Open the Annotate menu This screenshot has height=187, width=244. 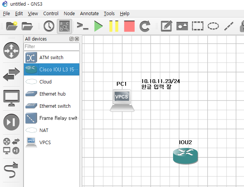tap(89, 14)
